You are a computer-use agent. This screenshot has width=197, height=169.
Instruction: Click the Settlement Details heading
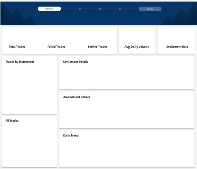76,62
